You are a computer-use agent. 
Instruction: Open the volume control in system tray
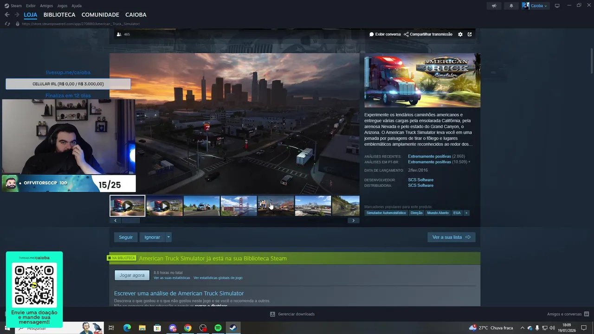(x=552, y=328)
